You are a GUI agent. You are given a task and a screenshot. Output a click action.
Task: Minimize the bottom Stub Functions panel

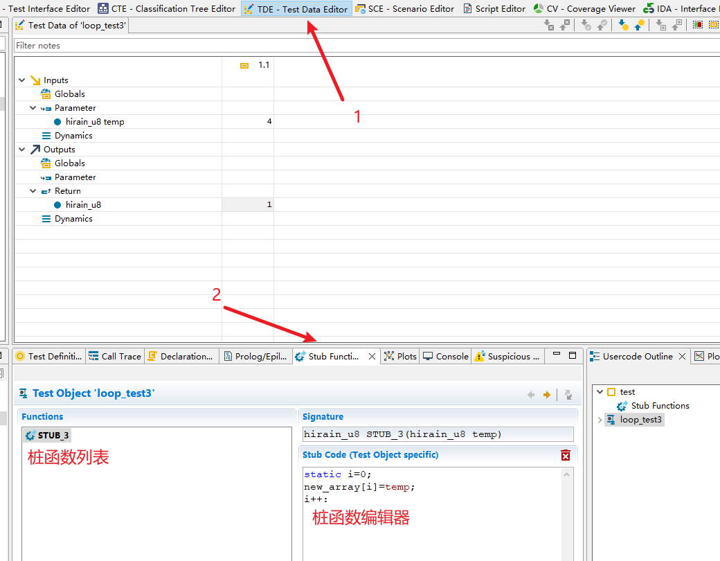tap(557, 355)
